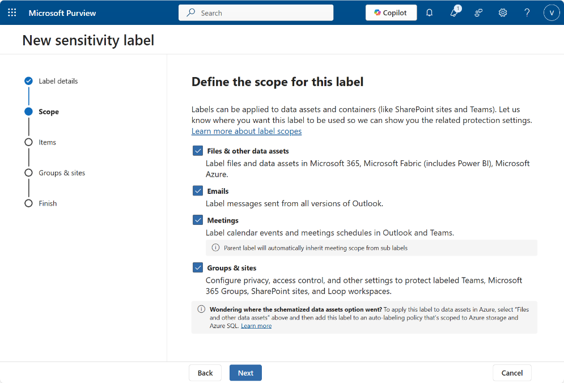Click the help question mark icon
The width and height of the screenshot is (564, 383).
click(527, 12)
